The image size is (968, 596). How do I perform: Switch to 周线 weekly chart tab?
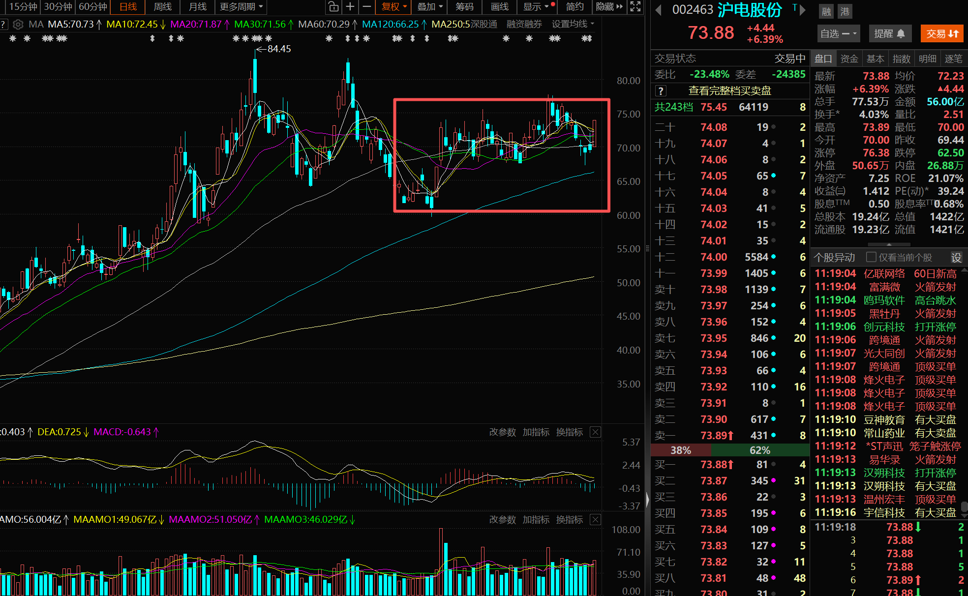(163, 7)
